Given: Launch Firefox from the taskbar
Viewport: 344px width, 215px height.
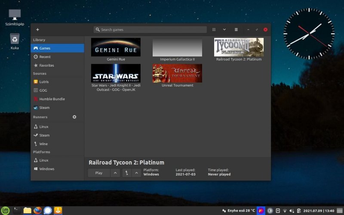Looking at the screenshot, I should 38,211.
